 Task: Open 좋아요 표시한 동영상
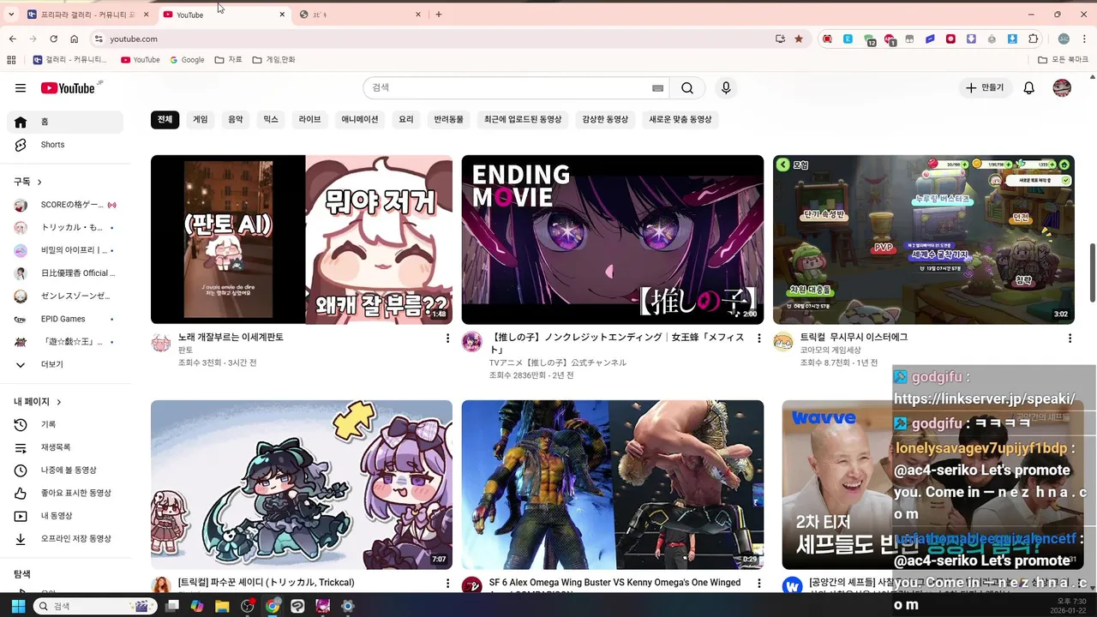coord(65,494)
